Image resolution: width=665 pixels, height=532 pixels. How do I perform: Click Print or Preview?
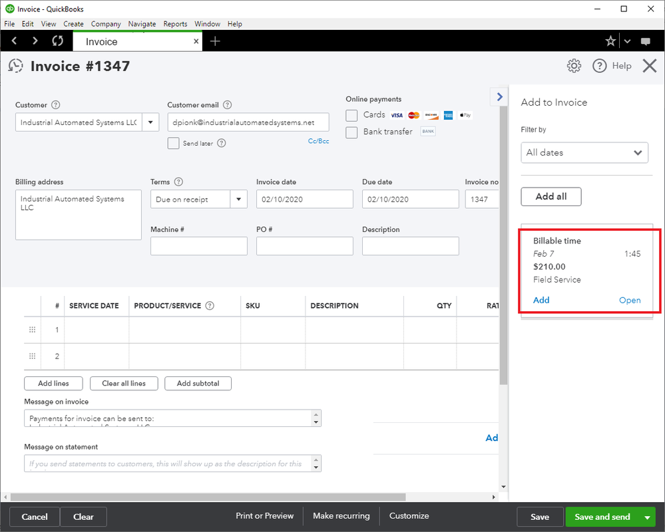click(x=265, y=516)
